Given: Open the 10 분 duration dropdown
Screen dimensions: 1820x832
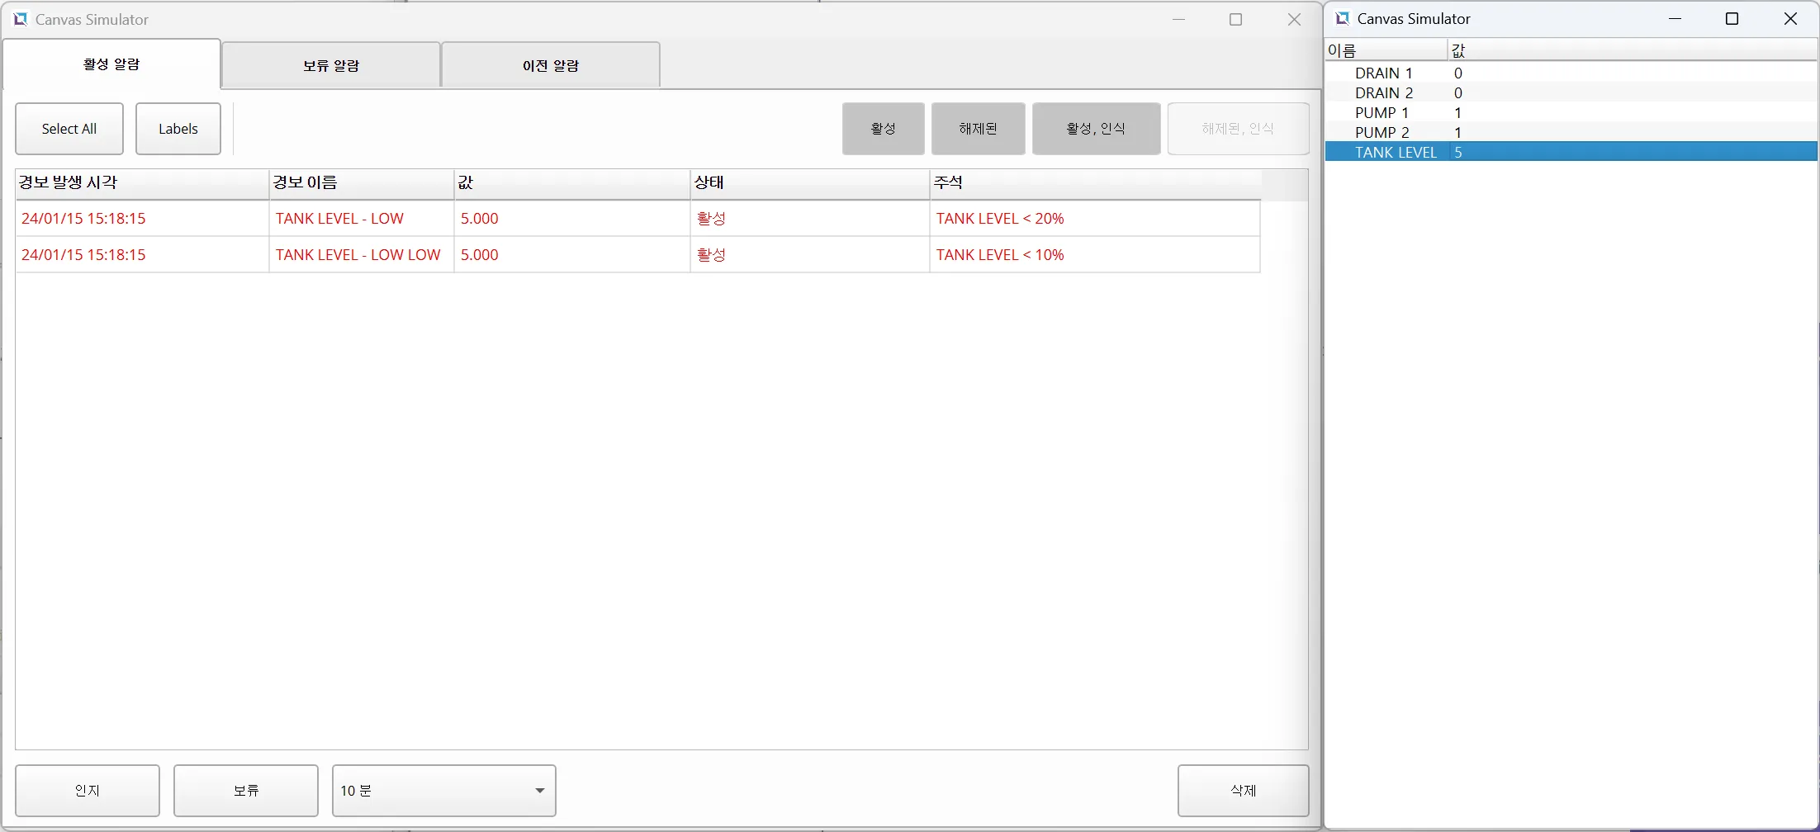Looking at the screenshot, I should click(x=443, y=791).
